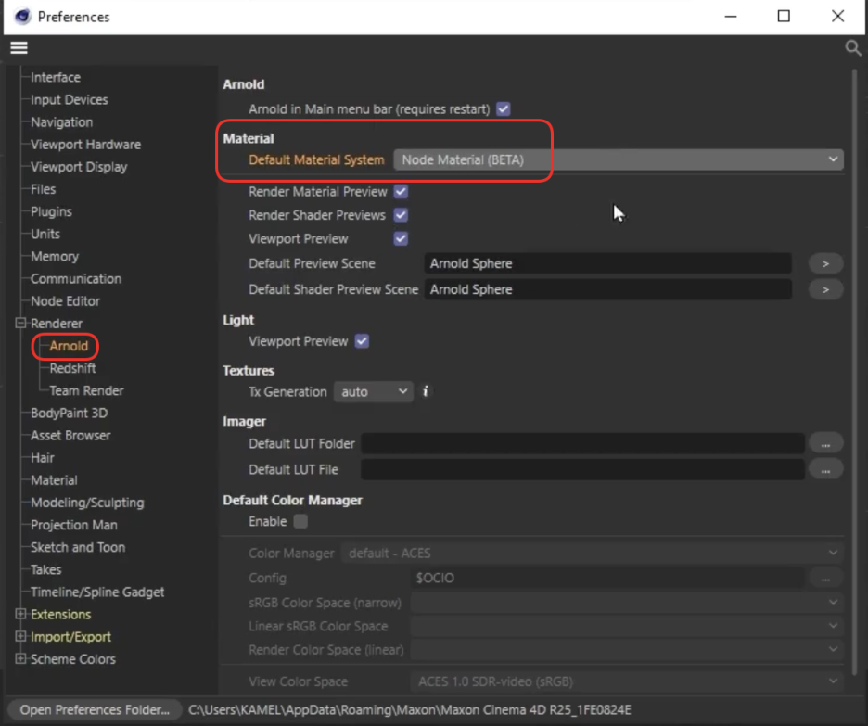Toggle Arnold in Main menu bar checkbox
The image size is (868, 726).
pyautogui.click(x=504, y=109)
